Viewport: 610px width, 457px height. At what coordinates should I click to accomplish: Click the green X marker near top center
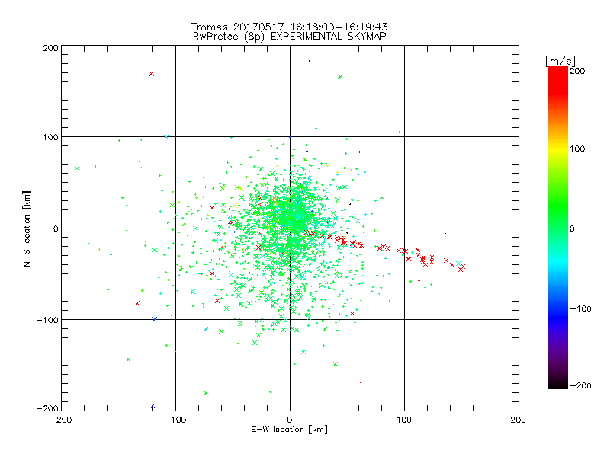[340, 77]
